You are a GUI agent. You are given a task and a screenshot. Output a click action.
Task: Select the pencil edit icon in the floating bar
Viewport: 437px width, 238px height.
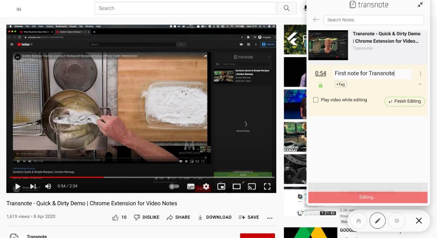coord(378,221)
